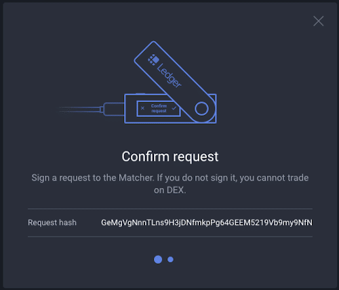This screenshot has width=339, height=290.
Task: Click the word Matcher in the description
Action: tap(136, 178)
